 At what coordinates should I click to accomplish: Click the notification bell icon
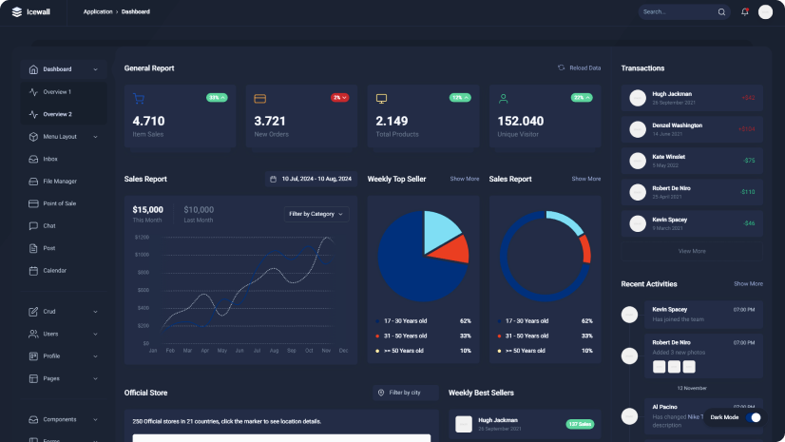coord(744,12)
